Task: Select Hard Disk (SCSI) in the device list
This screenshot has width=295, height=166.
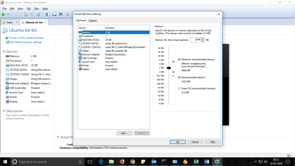Action: [91, 40]
